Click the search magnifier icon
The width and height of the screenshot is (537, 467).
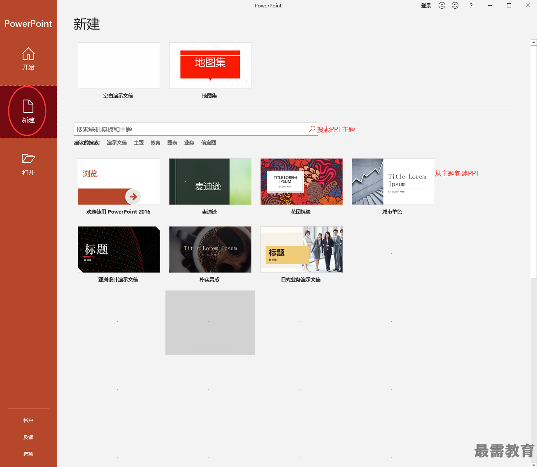click(x=312, y=129)
